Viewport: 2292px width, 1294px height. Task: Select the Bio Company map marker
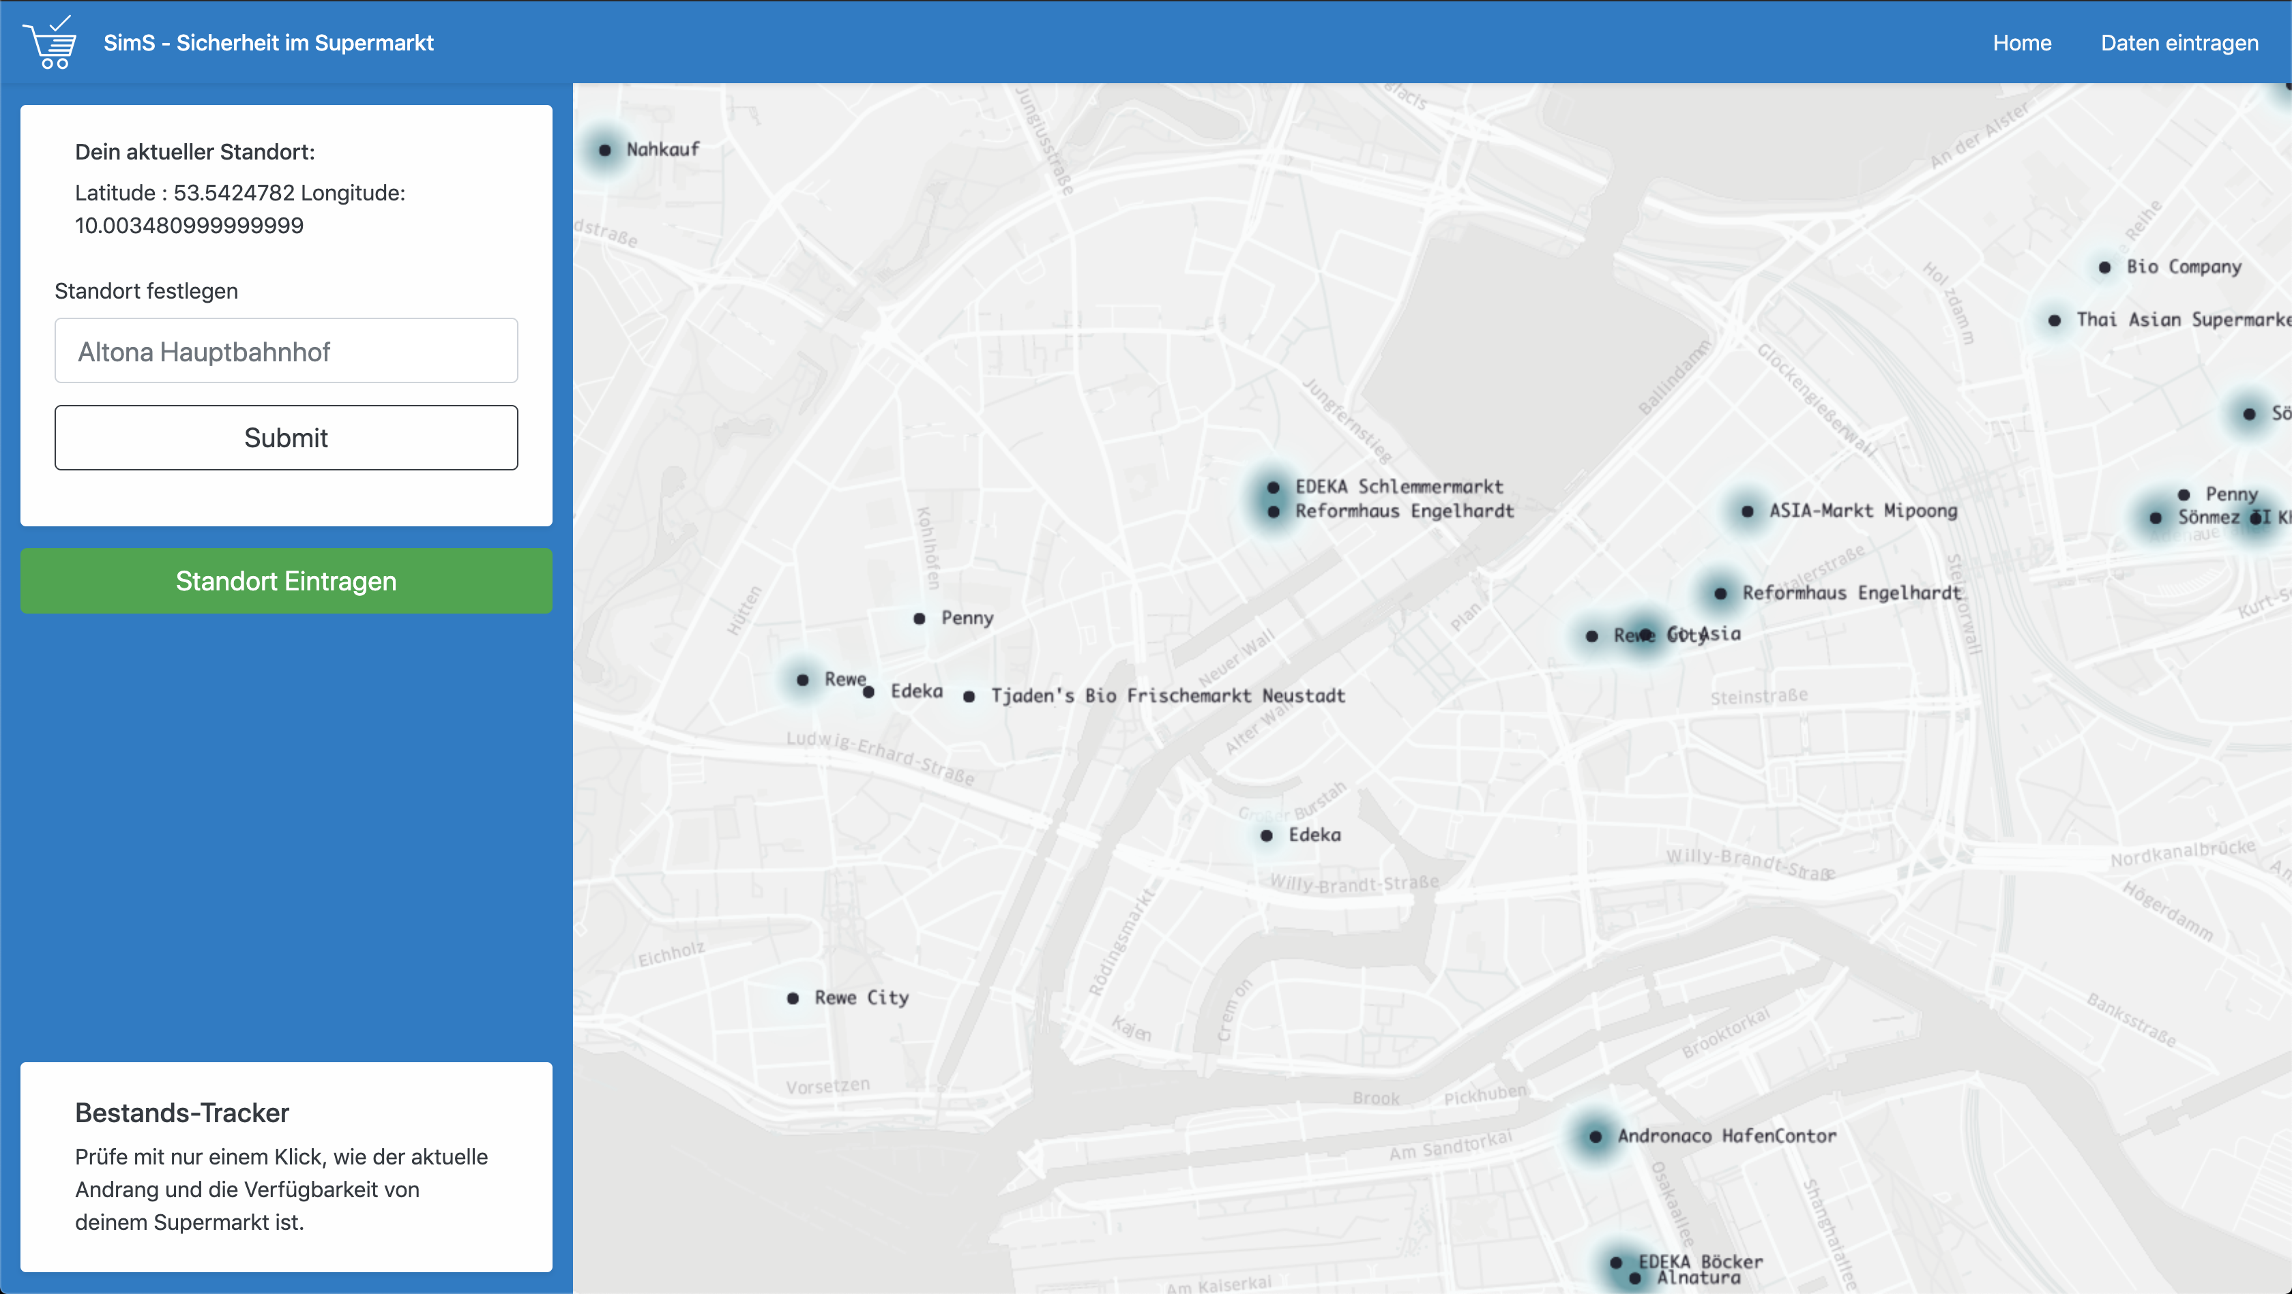tap(2104, 268)
